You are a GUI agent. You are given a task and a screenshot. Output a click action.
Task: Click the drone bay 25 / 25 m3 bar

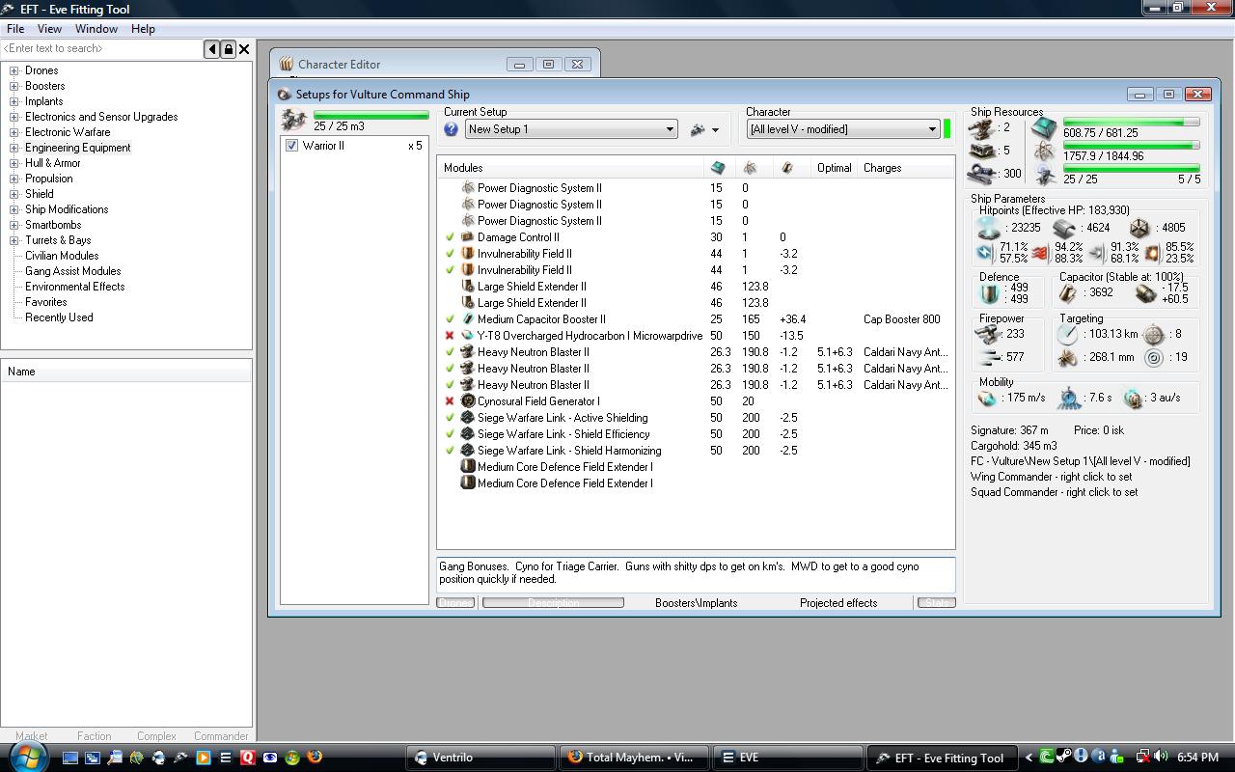coord(370,116)
